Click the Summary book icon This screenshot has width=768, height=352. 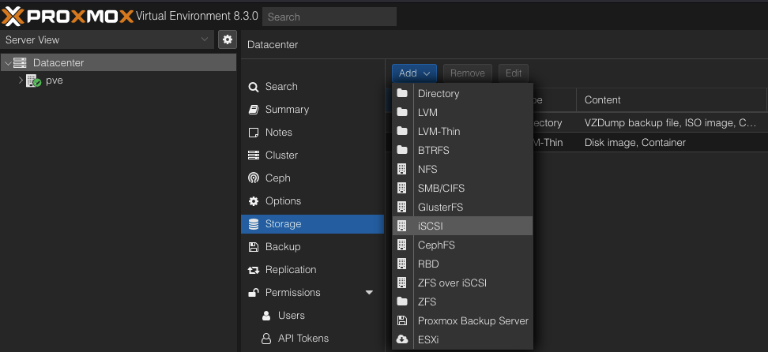[x=253, y=110]
